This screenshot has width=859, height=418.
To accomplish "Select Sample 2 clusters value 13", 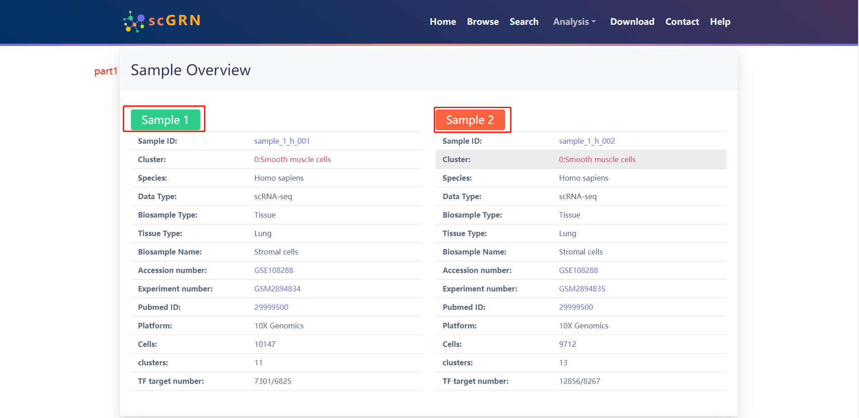I will [563, 363].
